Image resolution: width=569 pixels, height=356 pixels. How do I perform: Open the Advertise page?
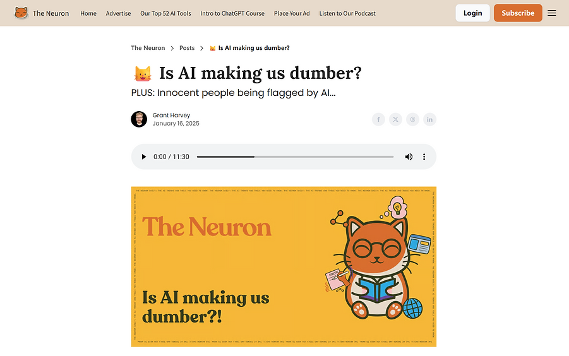118,13
